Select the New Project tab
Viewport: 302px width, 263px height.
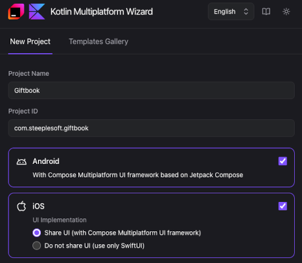[x=30, y=42]
